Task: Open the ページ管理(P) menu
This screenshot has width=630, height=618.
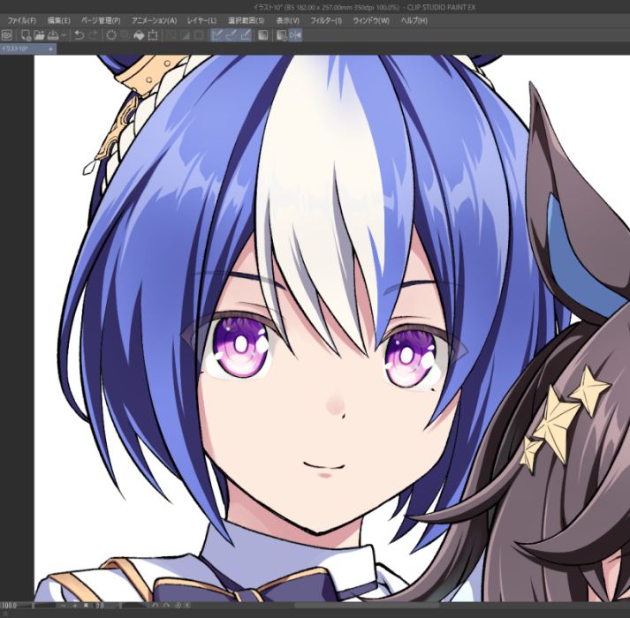Action: pyautogui.click(x=101, y=20)
